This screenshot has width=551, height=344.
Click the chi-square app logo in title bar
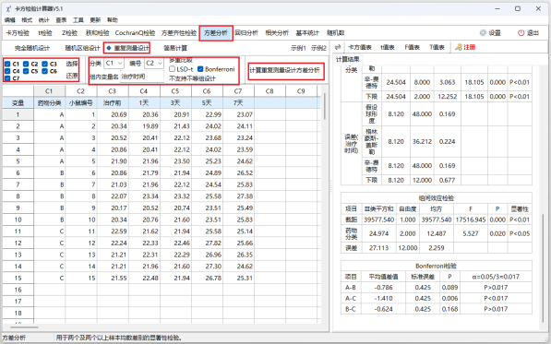tap(8, 8)
